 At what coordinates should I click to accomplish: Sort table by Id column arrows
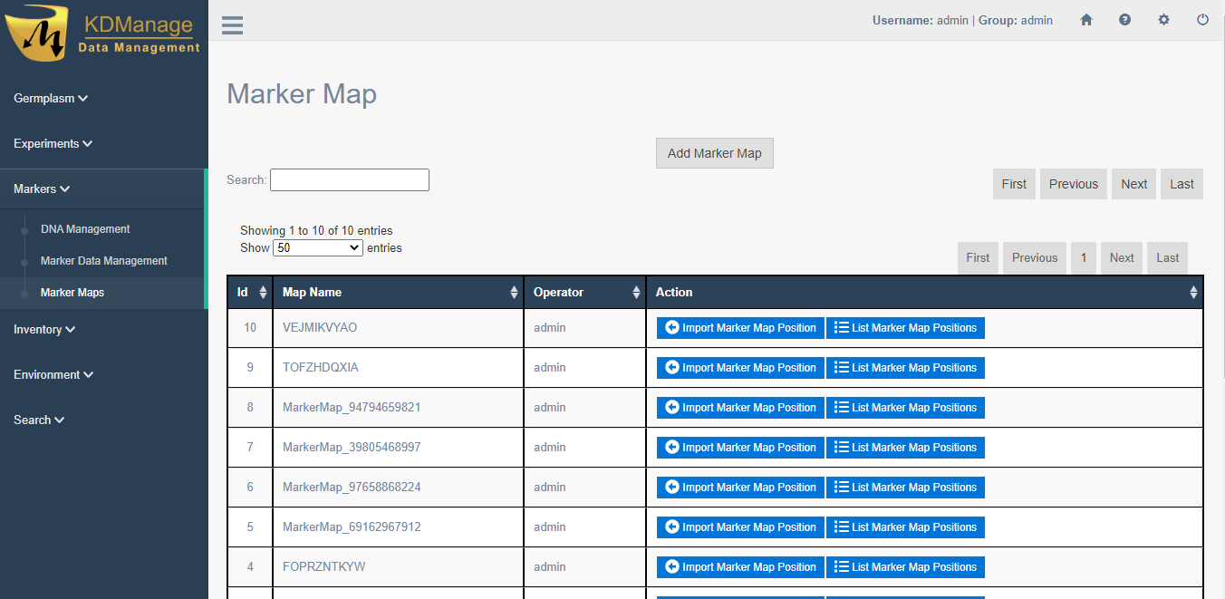pyautogui.click(x=263, y=293)
